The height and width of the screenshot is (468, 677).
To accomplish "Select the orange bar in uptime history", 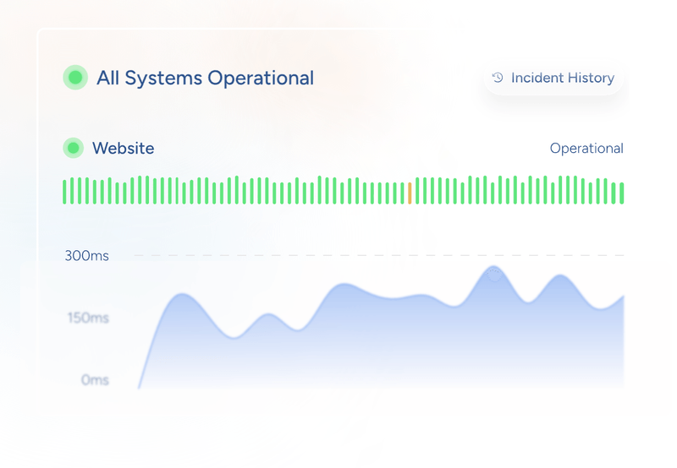I will [410, 193].
